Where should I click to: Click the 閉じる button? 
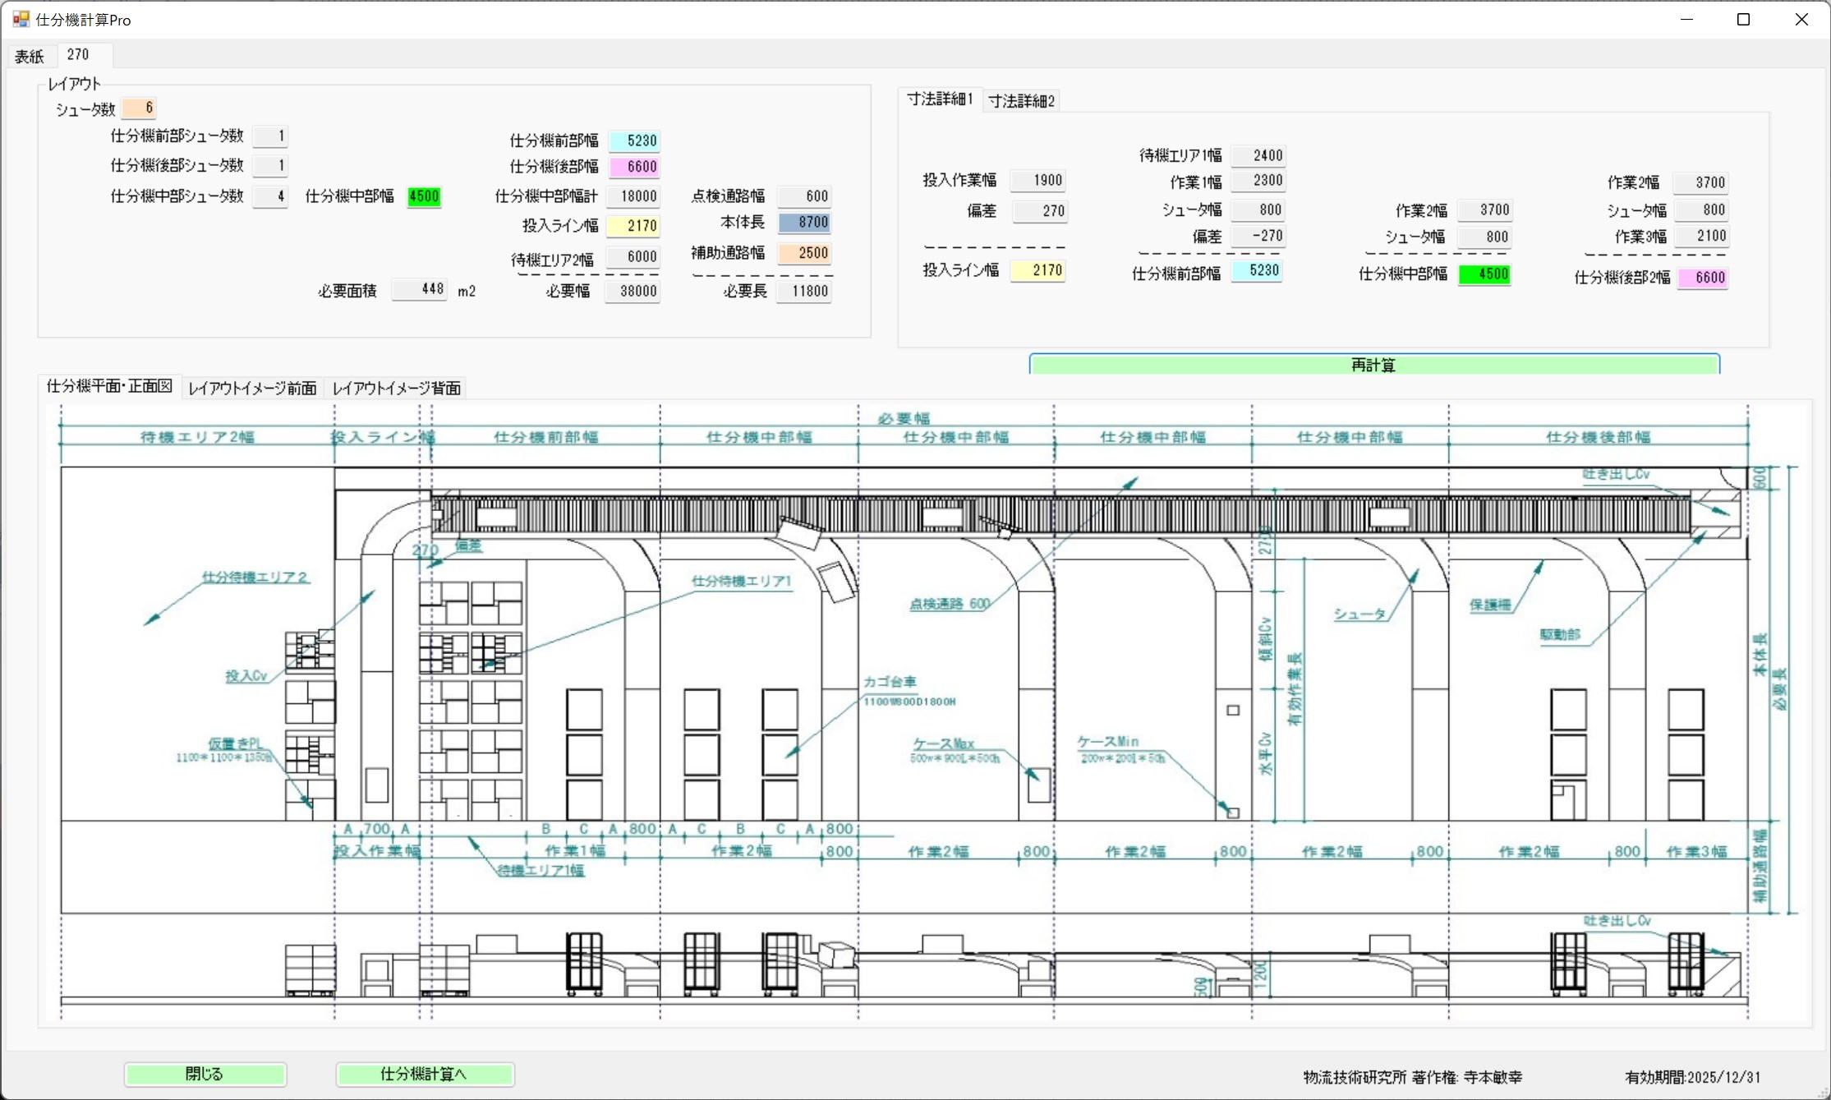(205, 1074)
